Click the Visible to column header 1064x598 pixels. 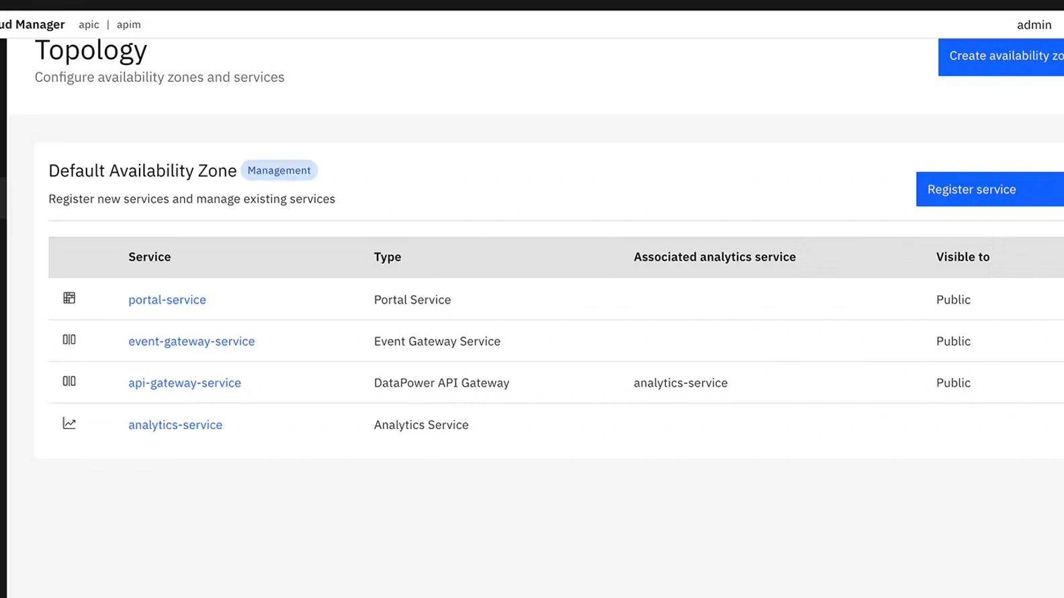(x=963, y=257)
